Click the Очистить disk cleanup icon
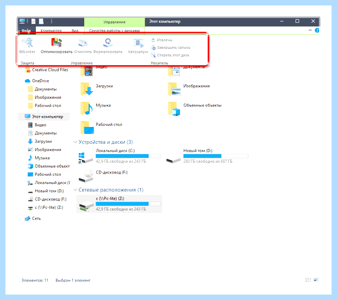337x300 pixels. click(x=83, y=43)
